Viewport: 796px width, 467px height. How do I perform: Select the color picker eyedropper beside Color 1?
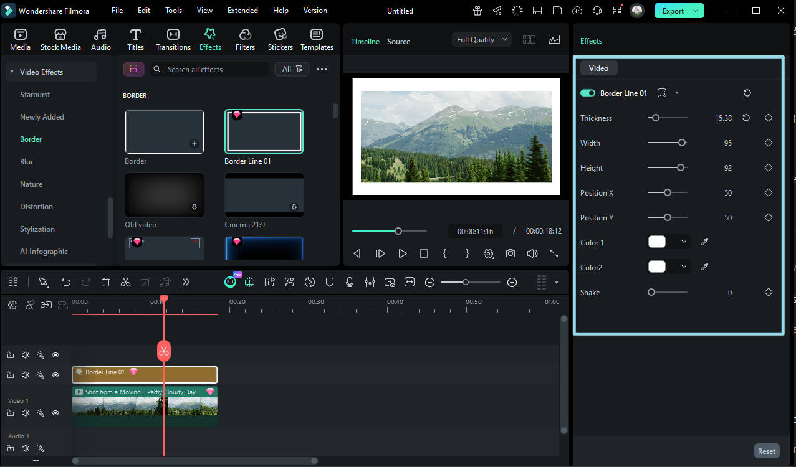[704, 242]
